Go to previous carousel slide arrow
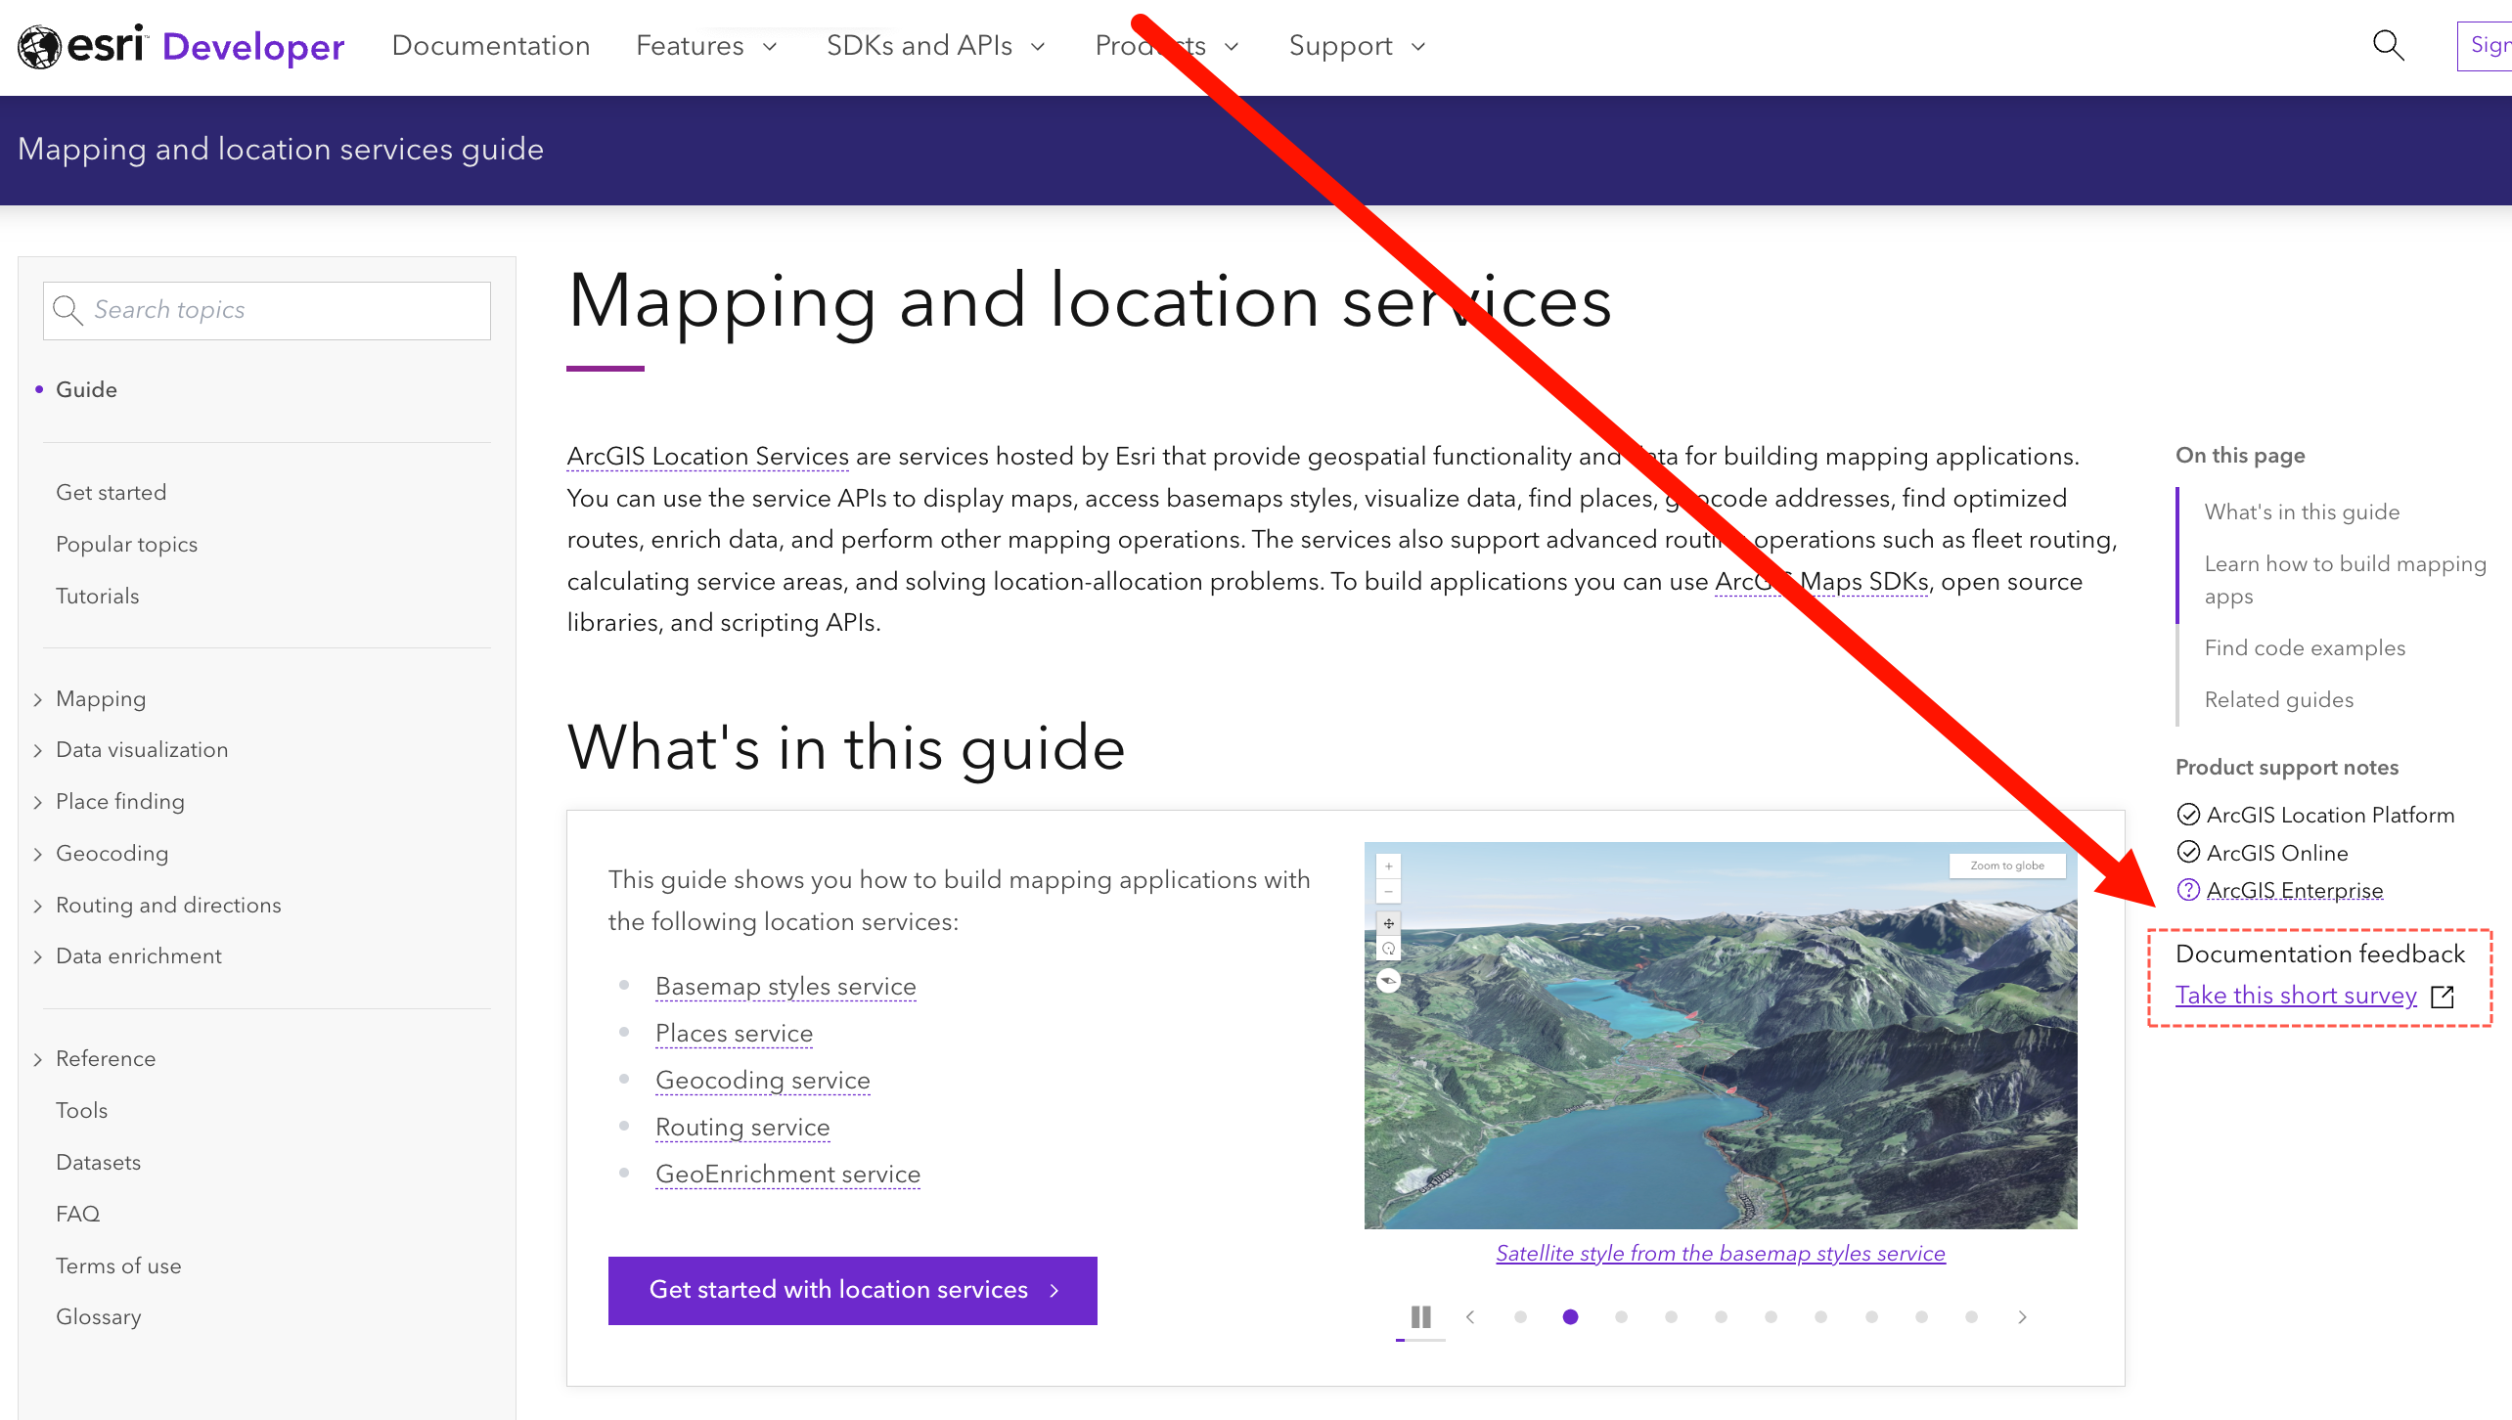Image resolution: width=2512 pixels, height=1420 pixels. point(1470,1317)
